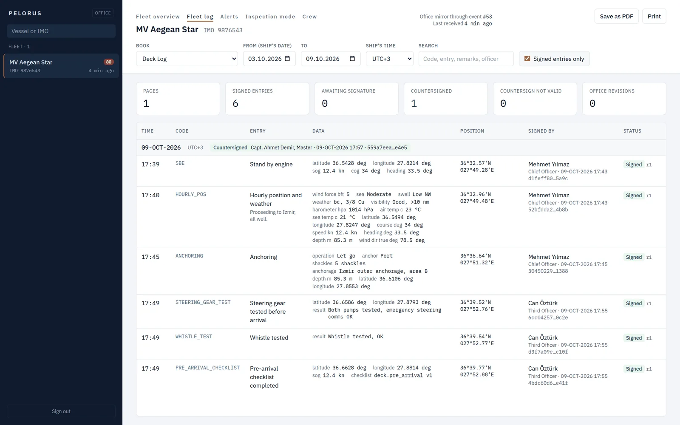Image resolution: width=680 pixels, height=425 pixels.
Task: Open the Ship's time UTC+3 dropdown
Action: [390, 59]
